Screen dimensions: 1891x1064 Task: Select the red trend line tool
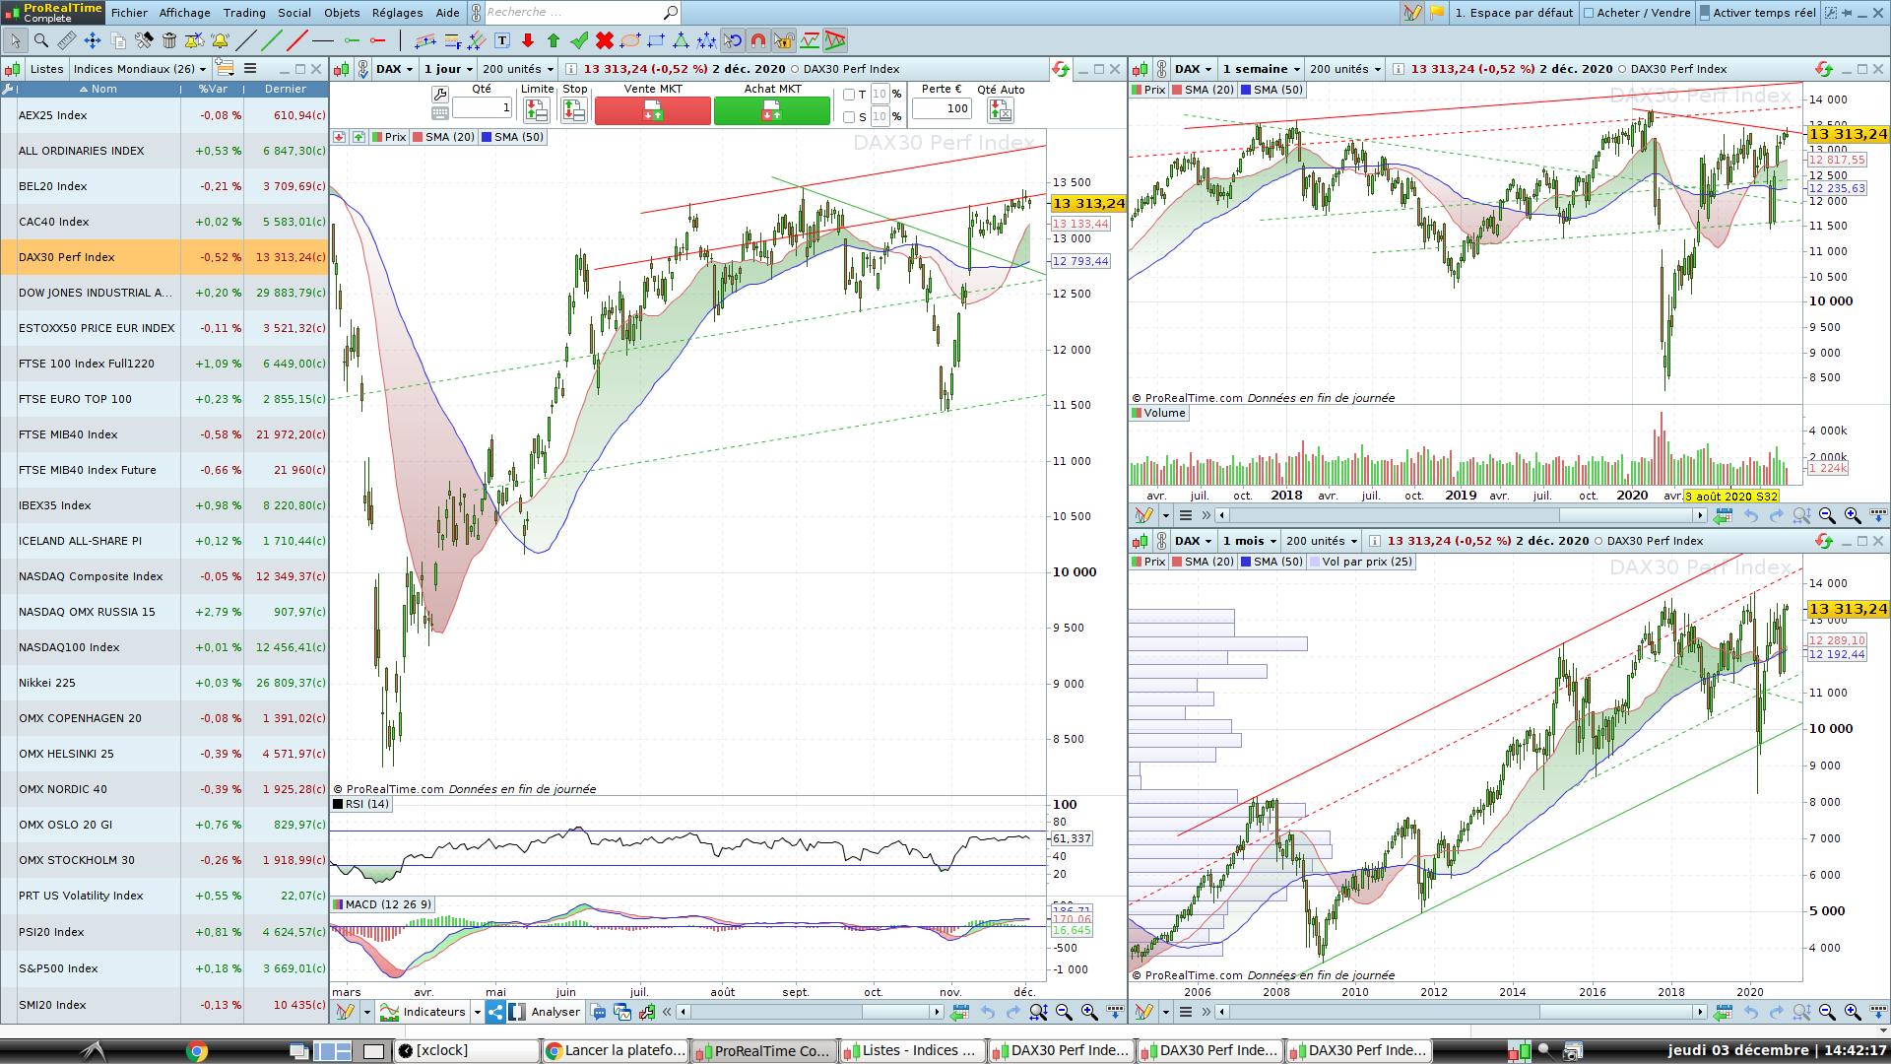point(297,40)
